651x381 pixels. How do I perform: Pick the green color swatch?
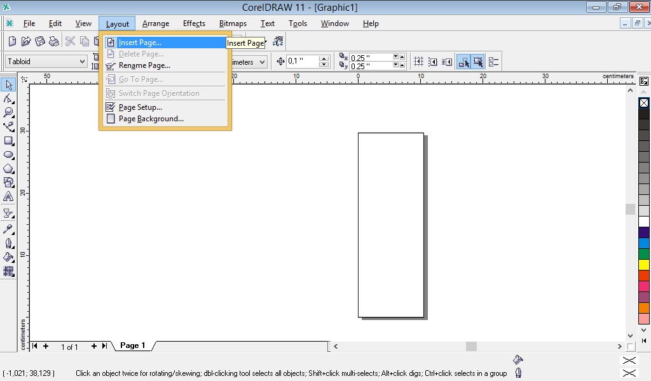(644, 254)
